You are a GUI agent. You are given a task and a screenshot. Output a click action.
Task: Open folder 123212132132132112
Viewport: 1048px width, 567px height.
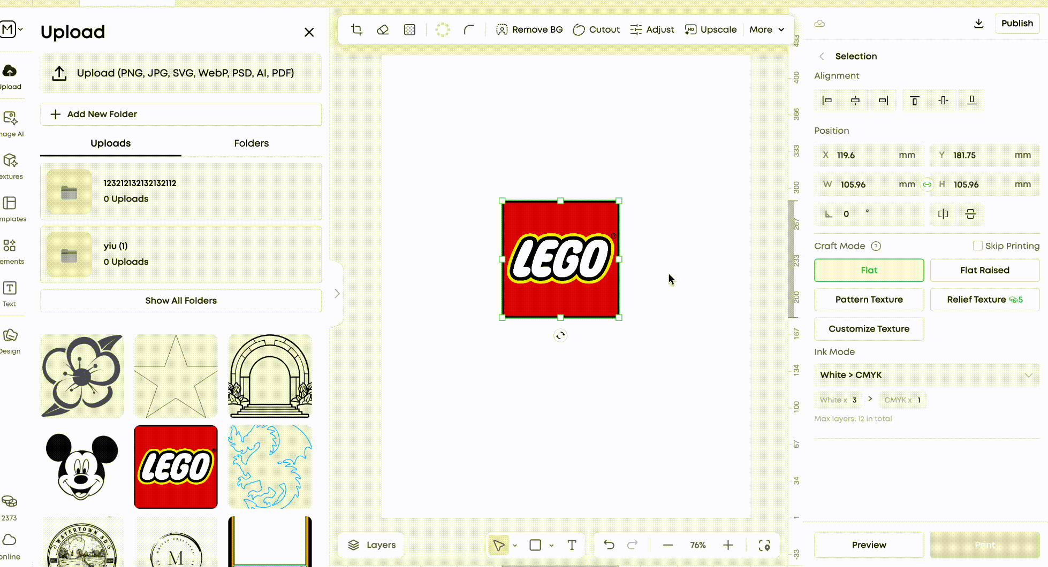[181, 191]
